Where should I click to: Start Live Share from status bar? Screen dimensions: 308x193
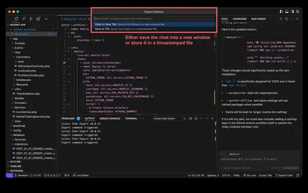tap(81, 175)
